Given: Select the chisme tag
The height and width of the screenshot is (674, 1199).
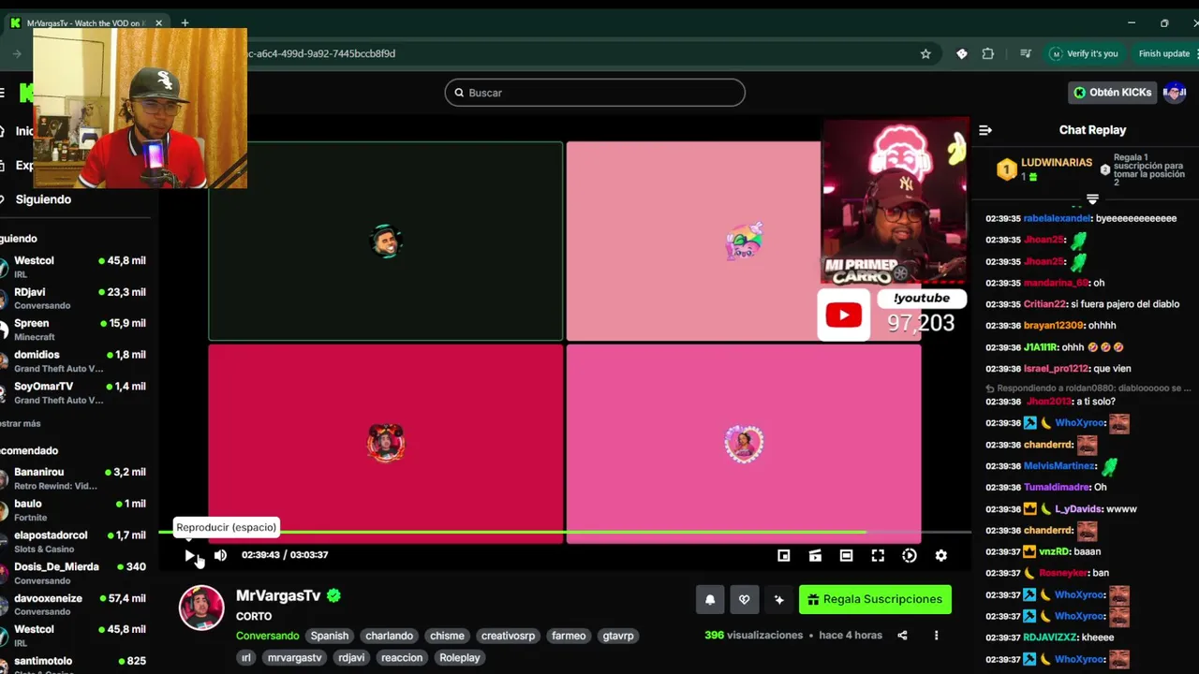Looking at the screenshot, I should [447, 636].
